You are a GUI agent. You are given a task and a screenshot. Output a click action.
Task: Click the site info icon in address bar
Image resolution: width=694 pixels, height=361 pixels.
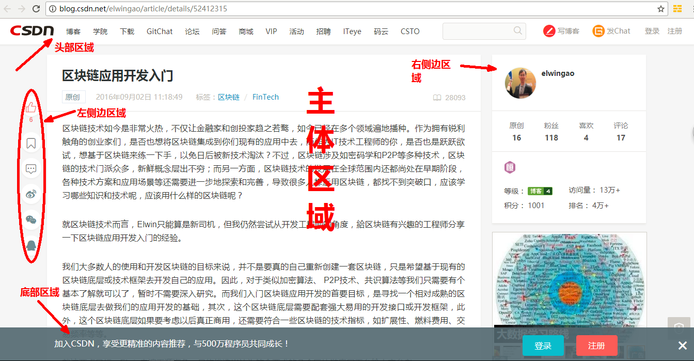pos(53,9)
